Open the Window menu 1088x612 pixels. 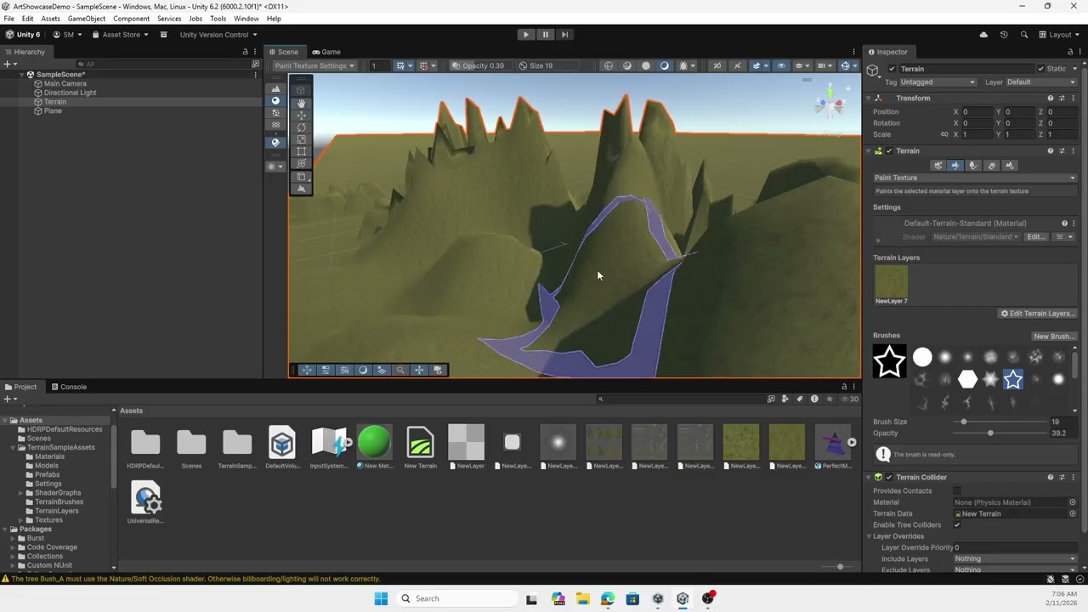click(x=246, y=19)
